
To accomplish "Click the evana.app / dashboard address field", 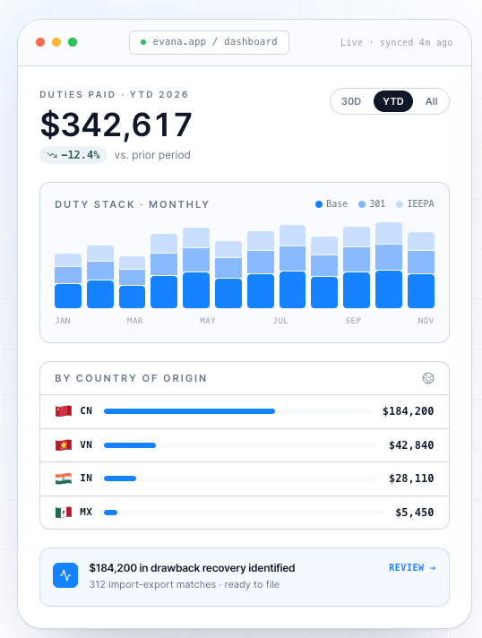I will point(209,42).
